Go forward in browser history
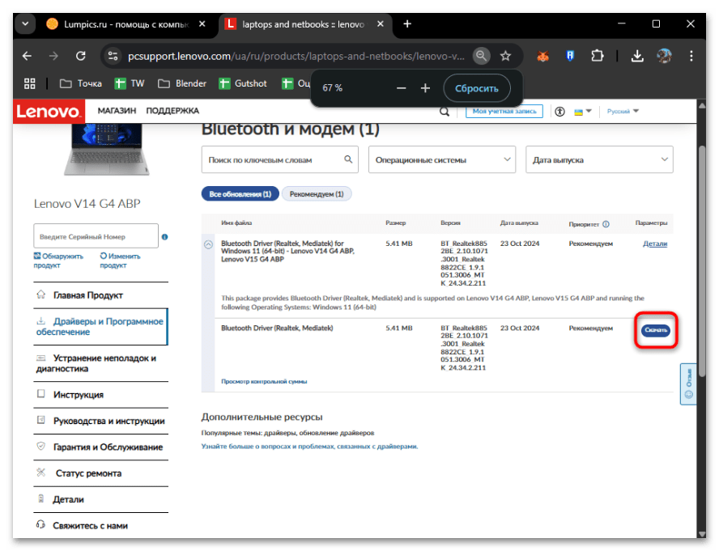This screenshot has height=551, width=719. pyautogui.click(x=53, y=56)
